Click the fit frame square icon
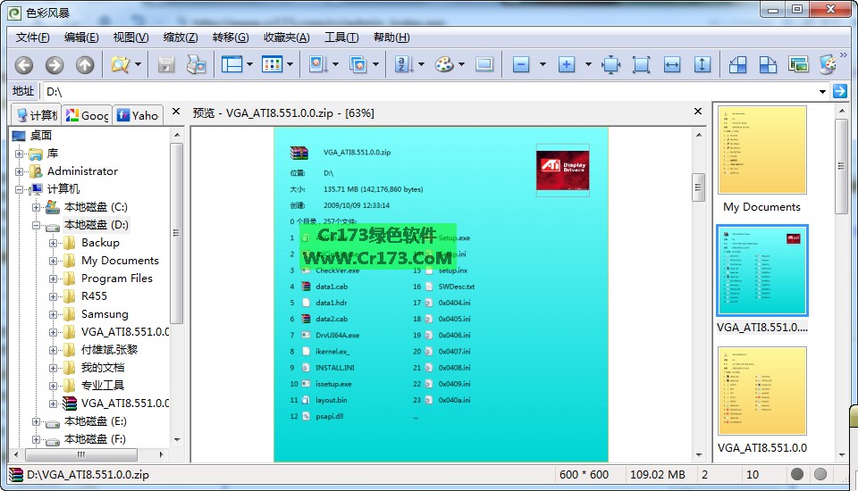The width and height of the screenshot is (858, 491). [642, 64]
